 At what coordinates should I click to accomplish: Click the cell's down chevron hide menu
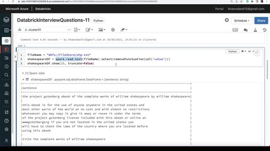249,51
